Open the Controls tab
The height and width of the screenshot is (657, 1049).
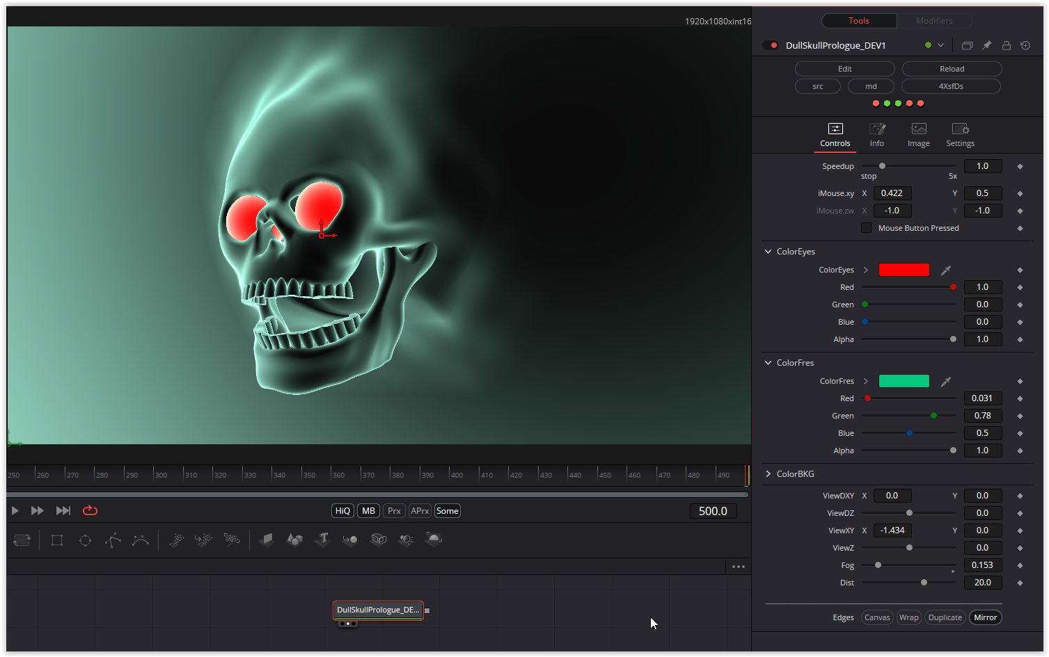835,136
